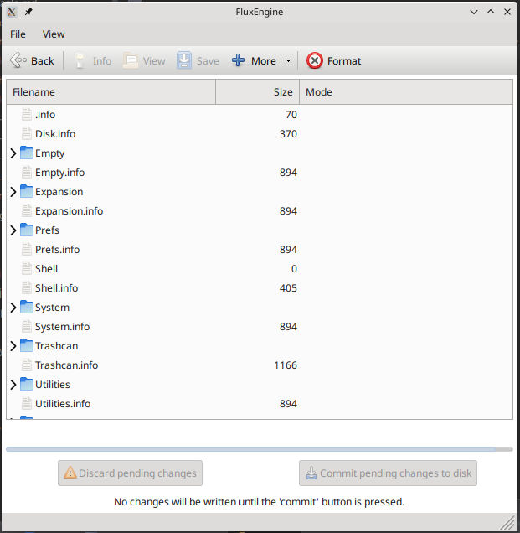Click the horizontal progress bar
This screenshot has width=520, height=533.
(x=260, y=449)
